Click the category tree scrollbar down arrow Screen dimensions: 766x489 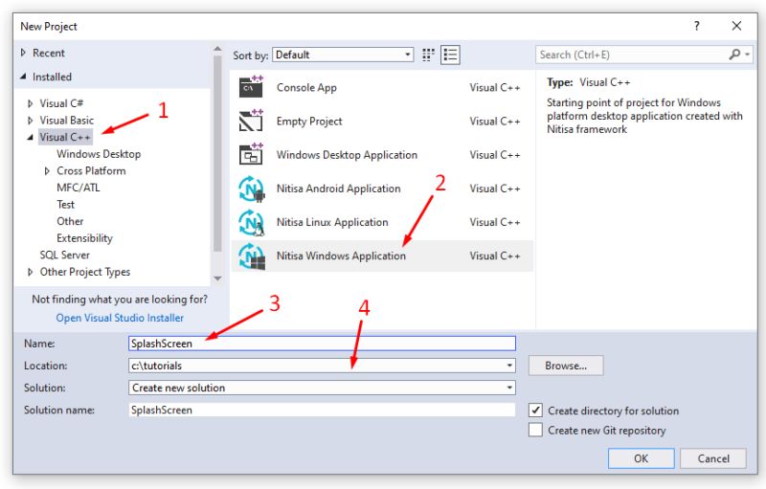click(x=217, y=278)
